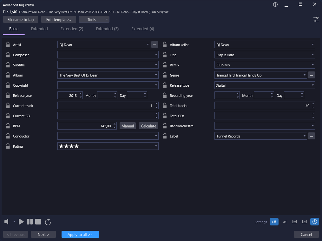322x241 pixels.
Task: Click the lock icon beside Current CD
Action: pos(8,116)
